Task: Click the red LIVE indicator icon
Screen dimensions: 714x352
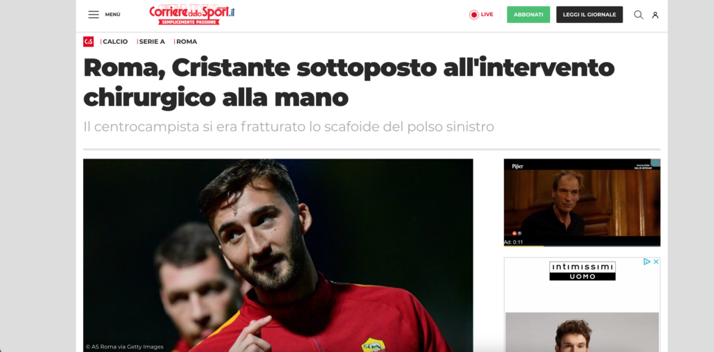Action: coord(474,15)
